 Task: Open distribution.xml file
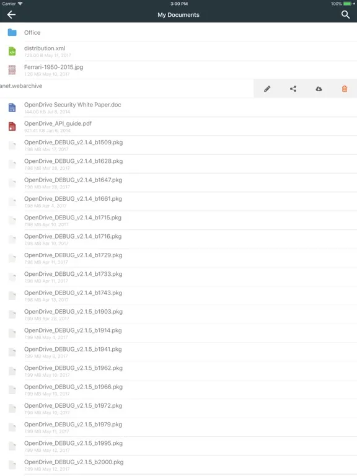point(178,51)
